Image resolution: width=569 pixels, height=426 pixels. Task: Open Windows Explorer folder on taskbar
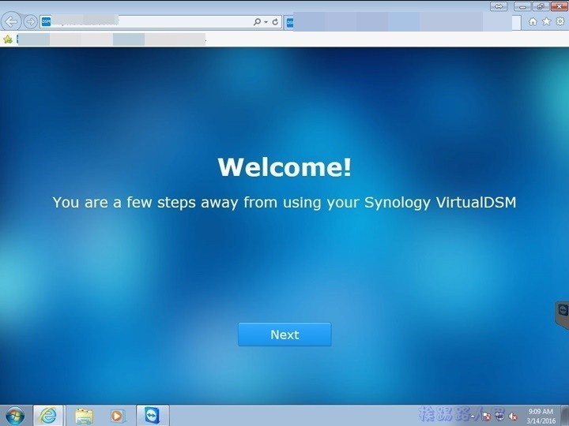pyautogui.click(x=85, y=416)
